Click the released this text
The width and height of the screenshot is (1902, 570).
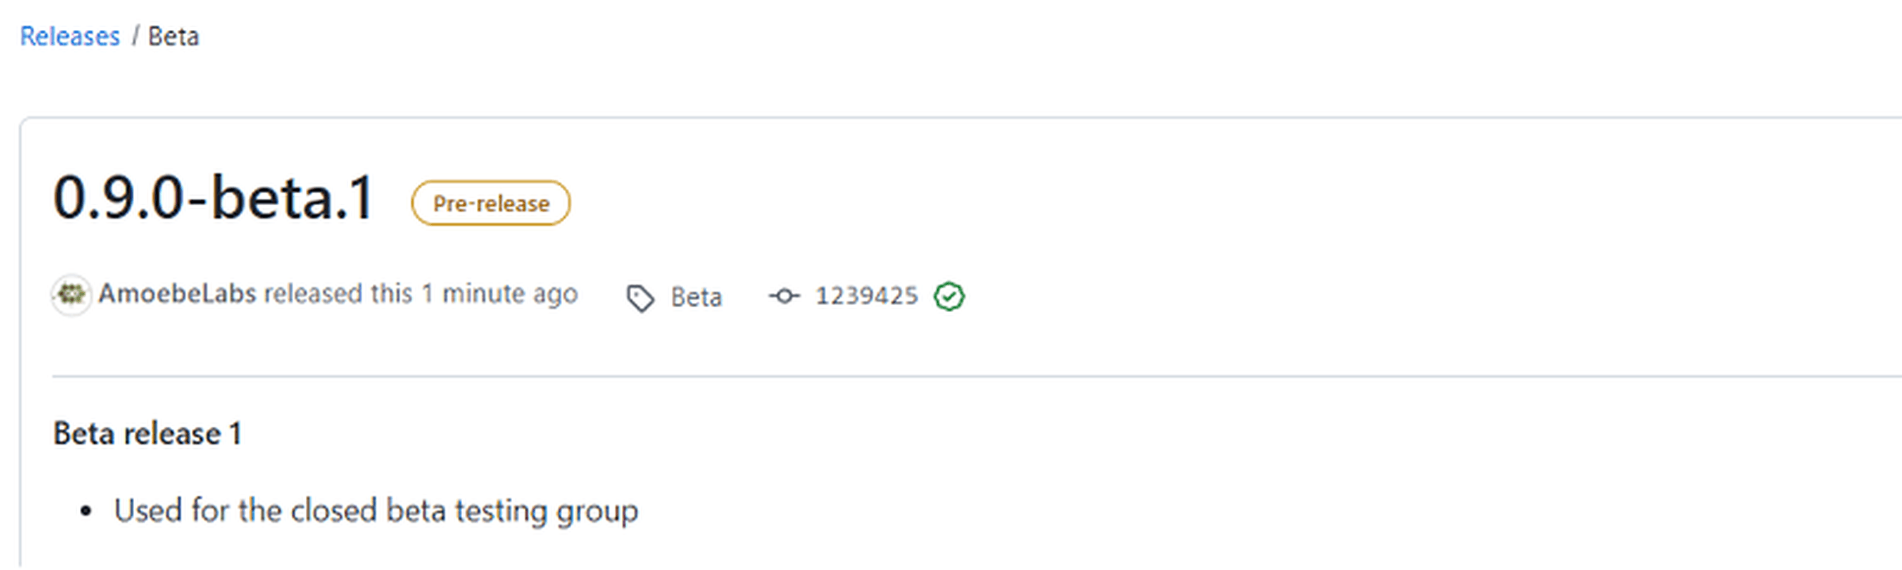[x=338, y=294]
